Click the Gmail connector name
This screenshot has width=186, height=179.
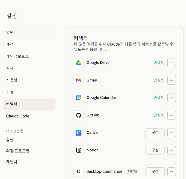[92, 80]
